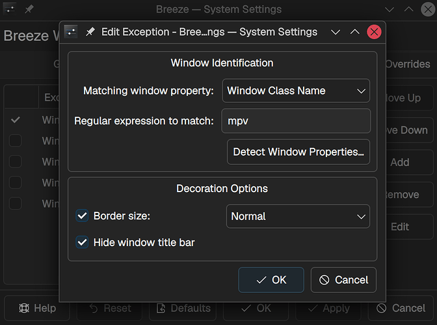Switch to the Overrides tab in Breeze window

408,64
